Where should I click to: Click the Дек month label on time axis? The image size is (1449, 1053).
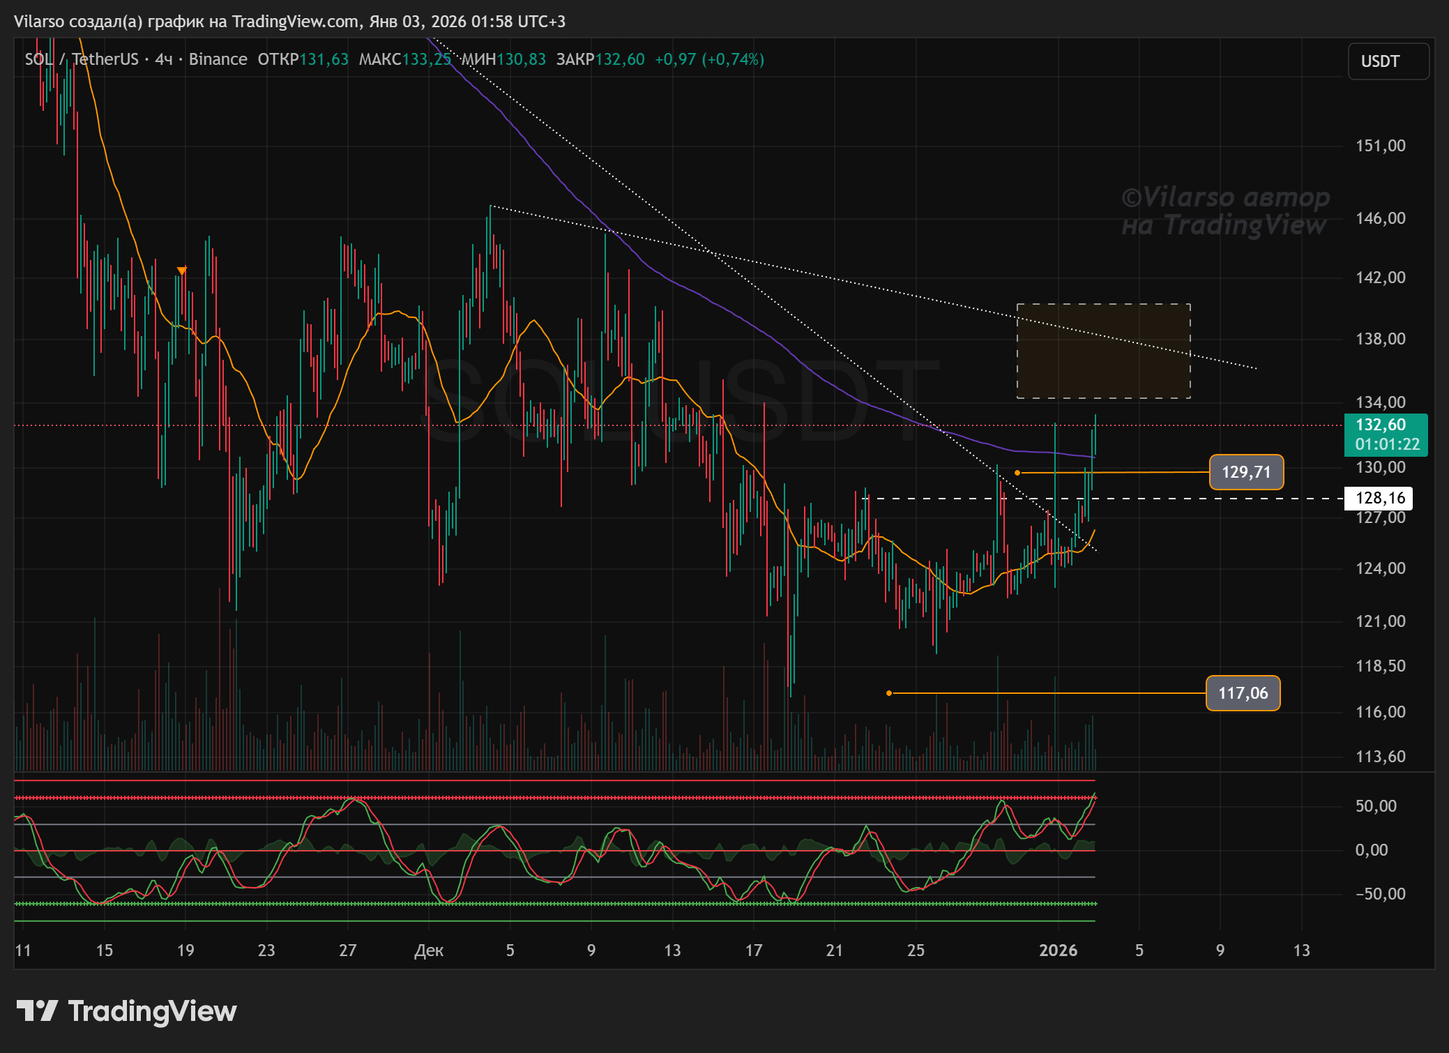pyautogui.click(x=429, y=950)
